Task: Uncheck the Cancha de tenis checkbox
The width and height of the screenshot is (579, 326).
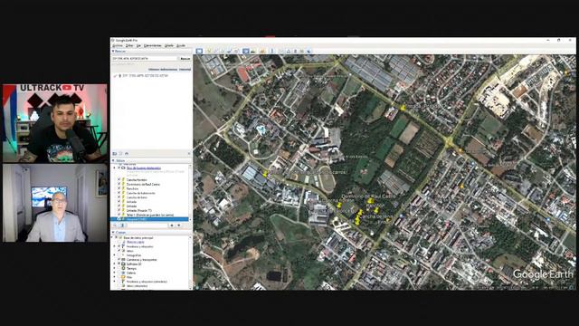Action: 119,197
